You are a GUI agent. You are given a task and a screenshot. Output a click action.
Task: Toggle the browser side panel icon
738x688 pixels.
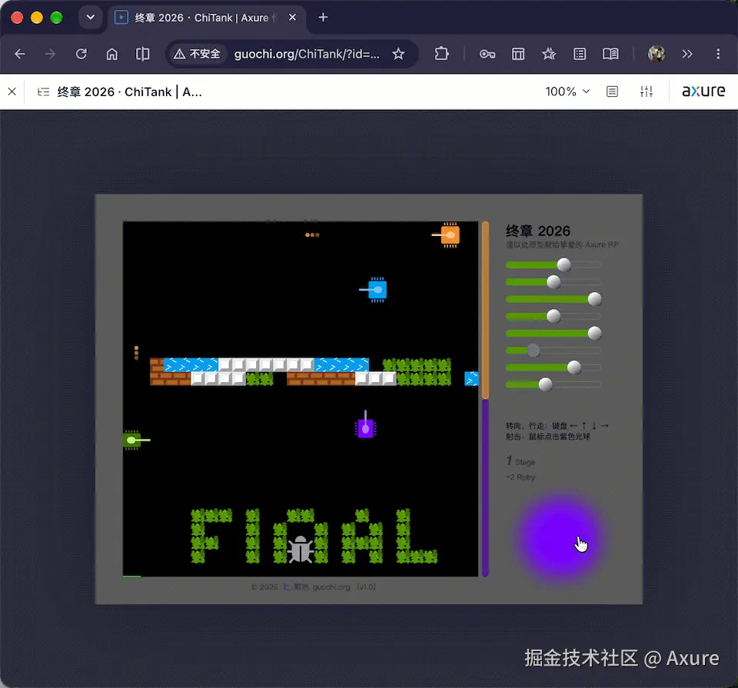click(x=143, y=54)
